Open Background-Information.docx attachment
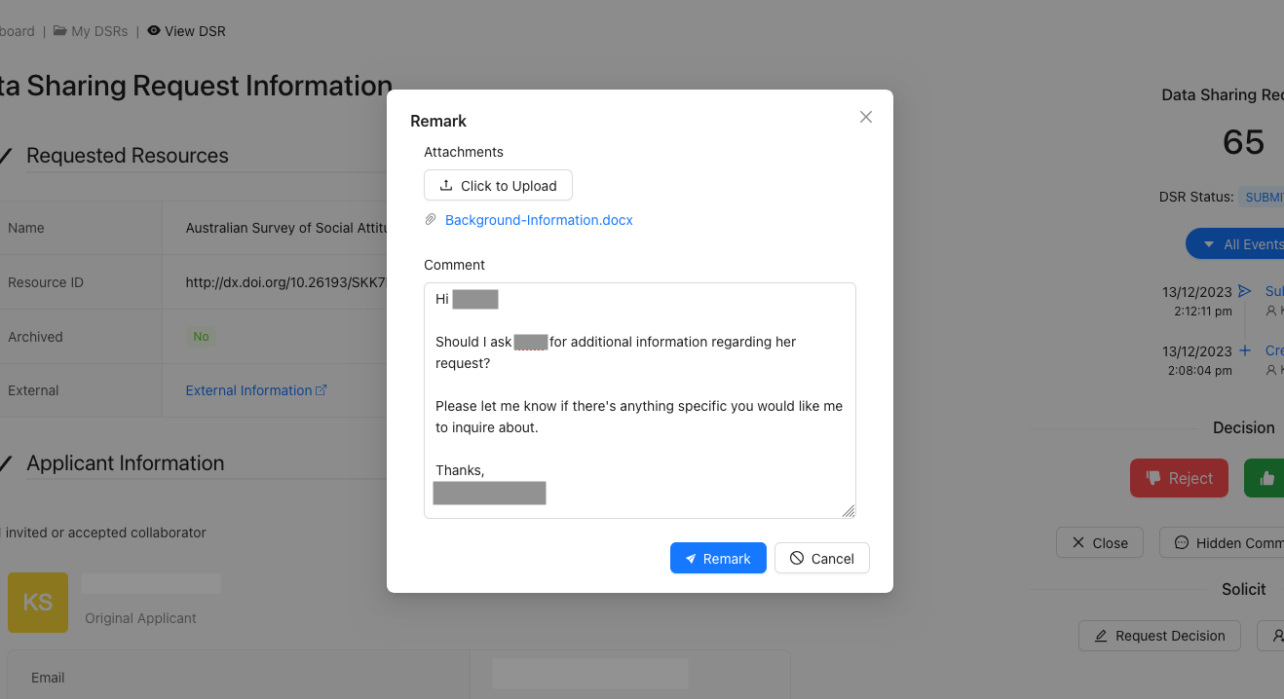This screenshot has width=1284, height=699. tap(539, 220)
